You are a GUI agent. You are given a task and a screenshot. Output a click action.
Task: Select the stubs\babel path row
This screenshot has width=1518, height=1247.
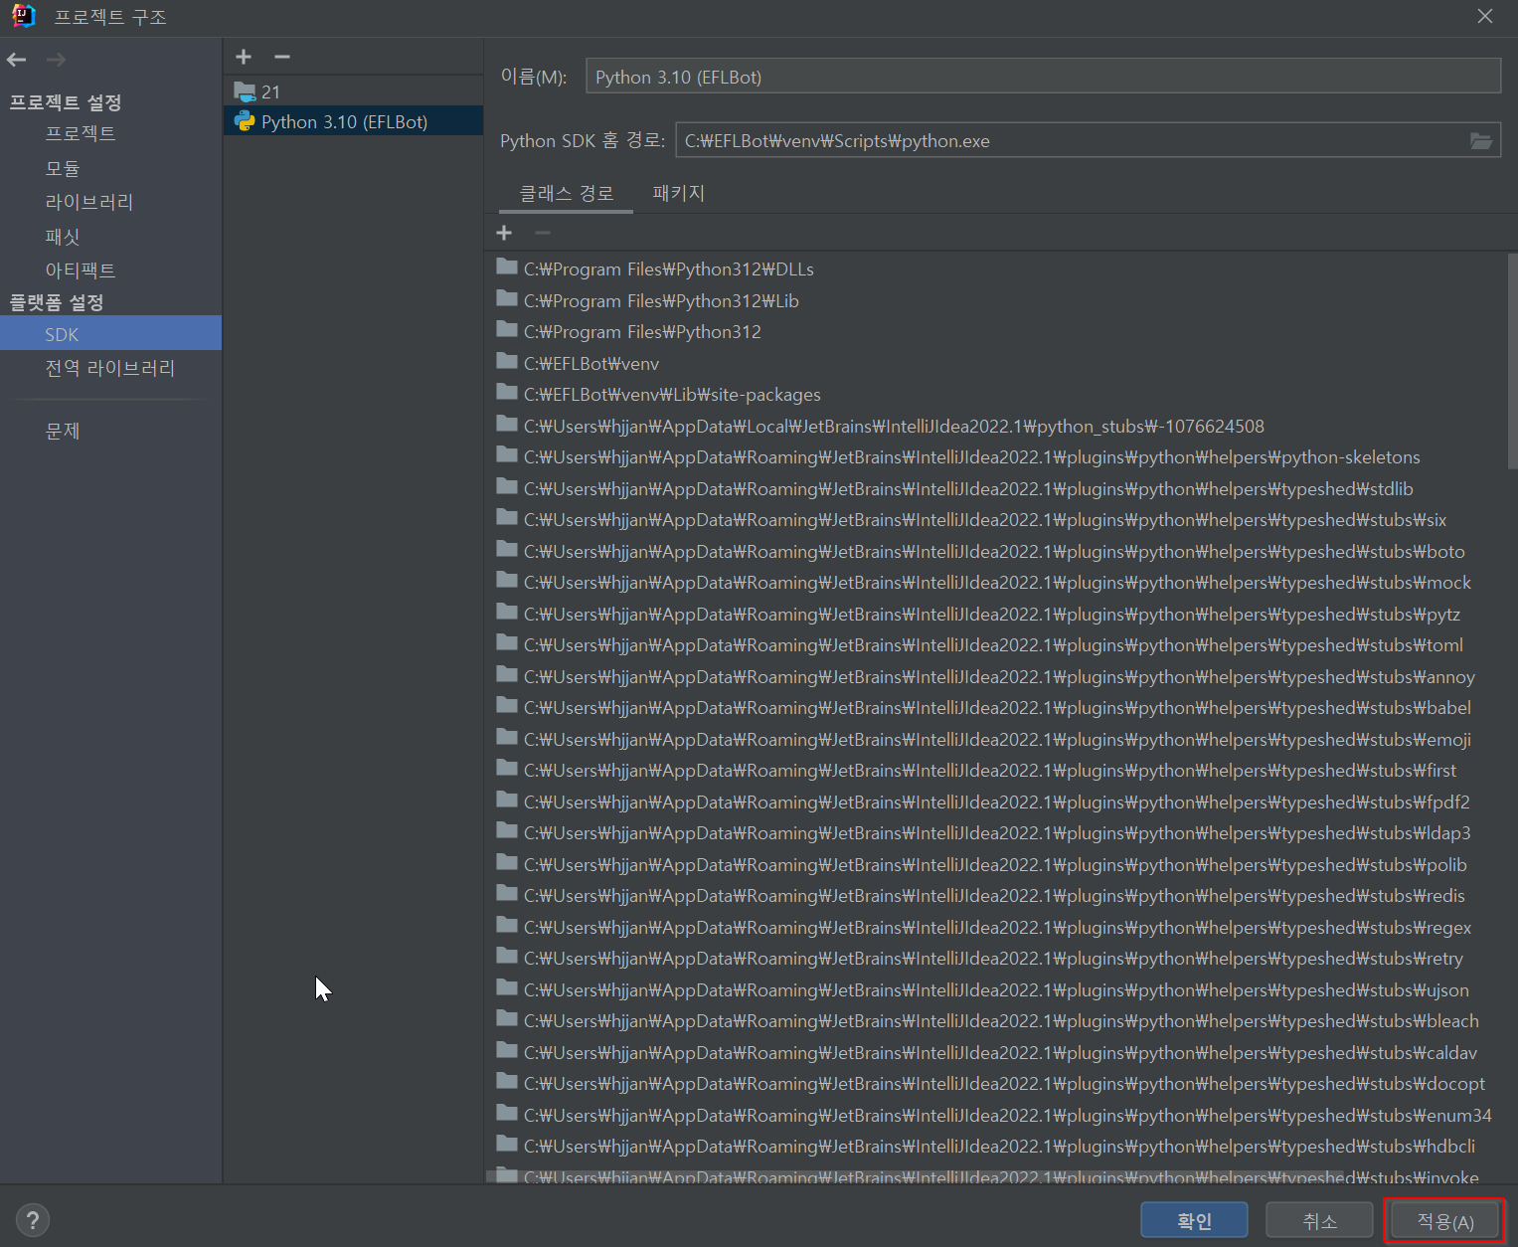click(x=996, y=707)
